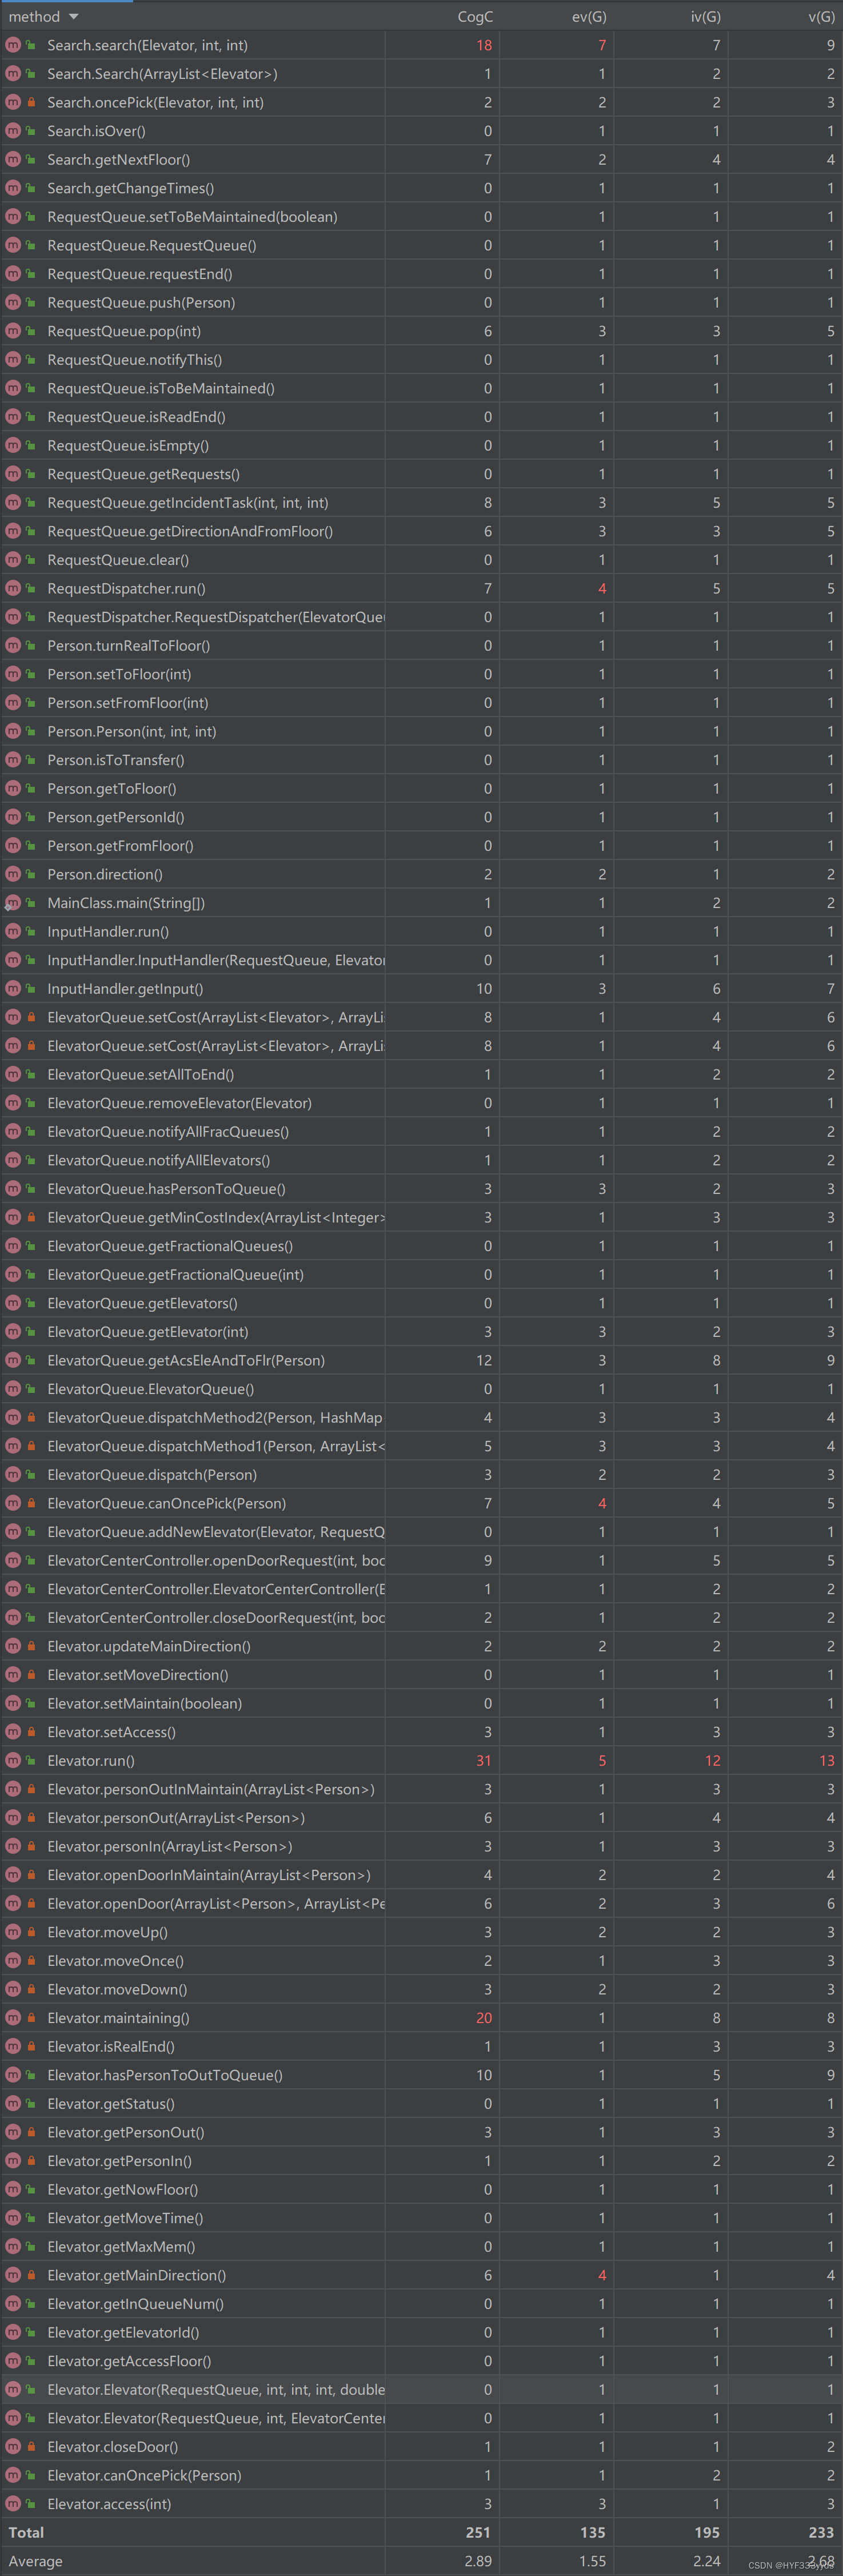Select the RequestQueue.getIncidentTask(int, int, int) row
This screenshot has width=843, height=2576.
421,502
